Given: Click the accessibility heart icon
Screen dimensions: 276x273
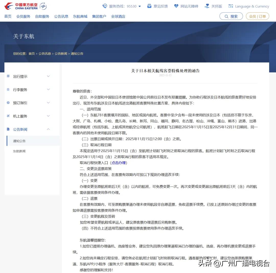Looking at the screenshot, I should [x=176, y=6].
